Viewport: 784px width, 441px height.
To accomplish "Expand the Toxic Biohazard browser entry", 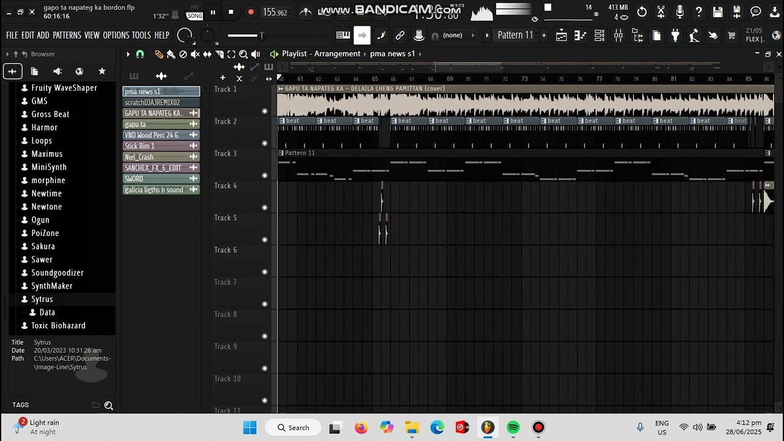I will (58, 326).
